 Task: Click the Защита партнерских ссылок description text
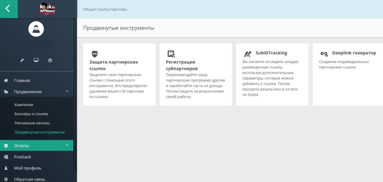coord(119,86)
